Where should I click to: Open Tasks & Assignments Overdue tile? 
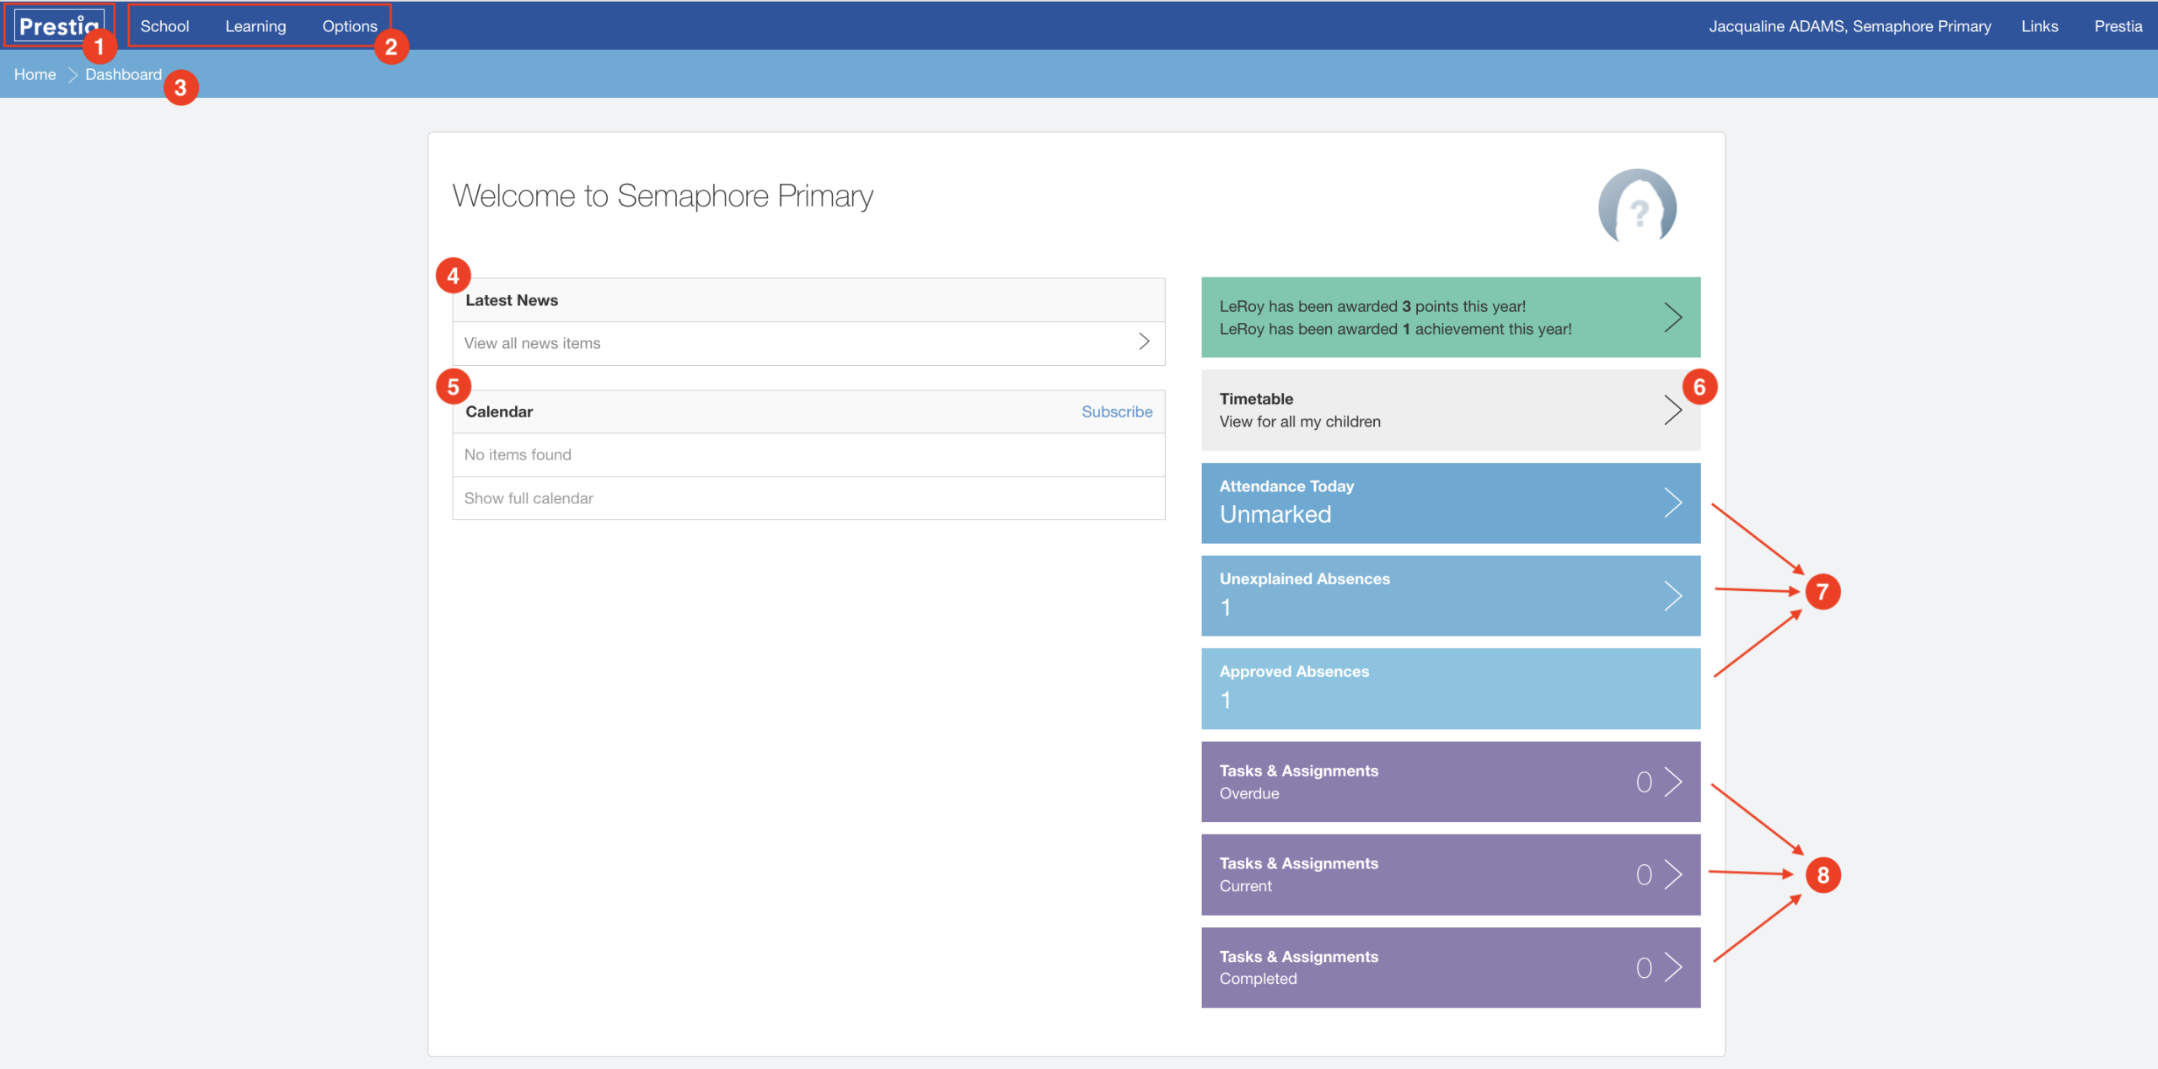pyautogui.click(x=1450, y=782)
